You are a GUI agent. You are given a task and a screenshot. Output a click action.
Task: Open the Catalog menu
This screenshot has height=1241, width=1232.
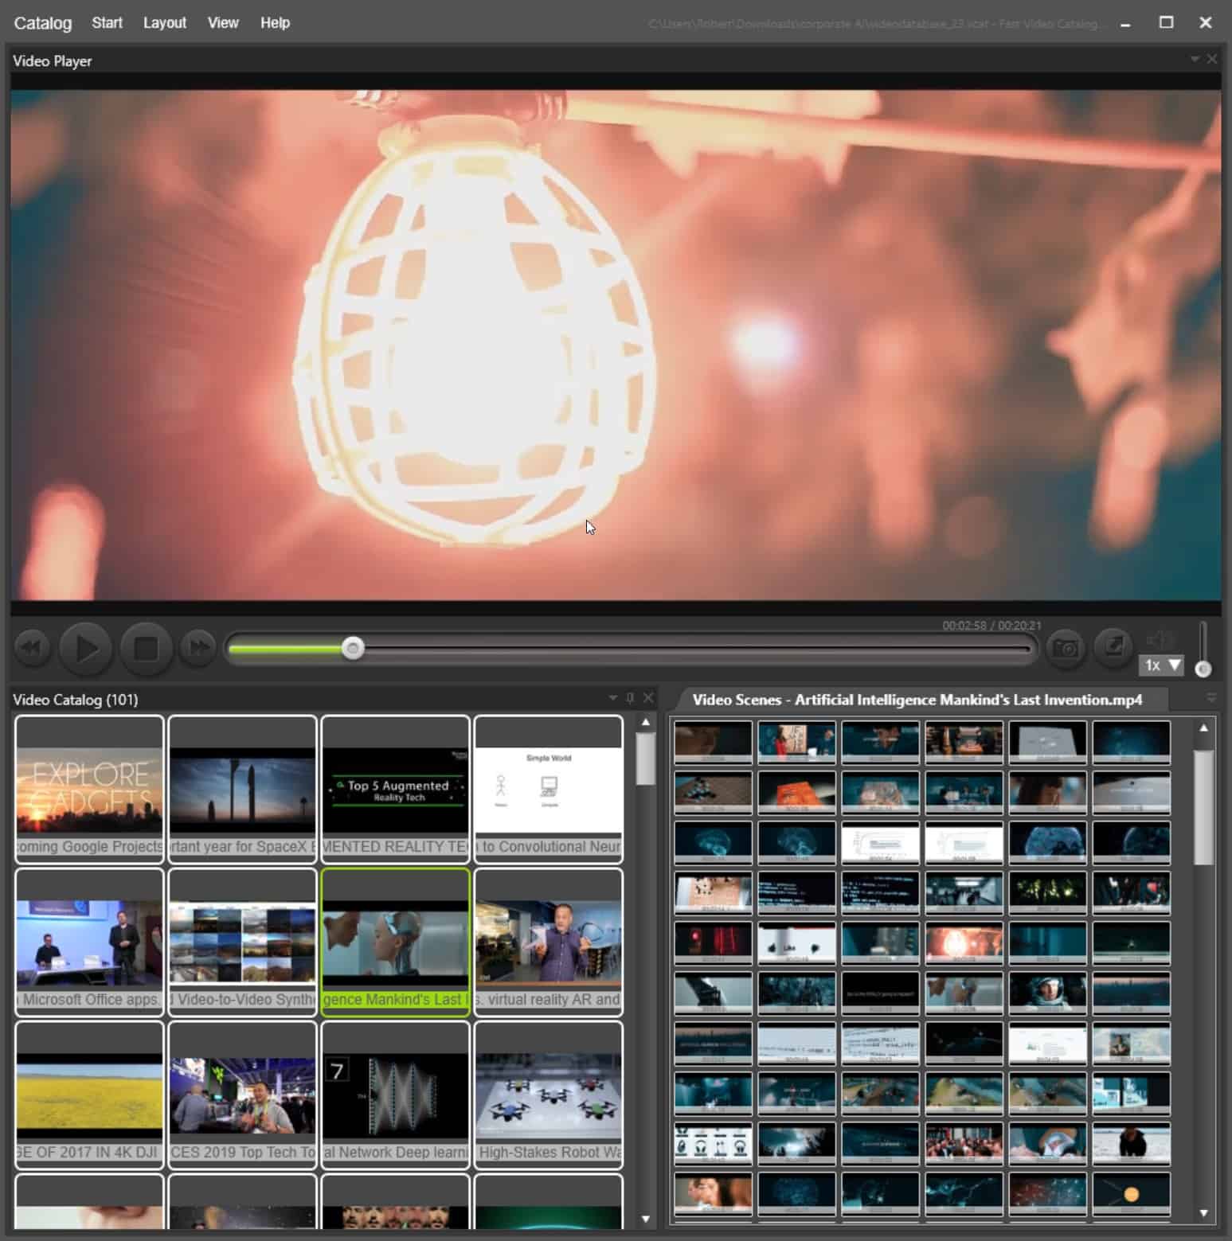coord(43,23)
